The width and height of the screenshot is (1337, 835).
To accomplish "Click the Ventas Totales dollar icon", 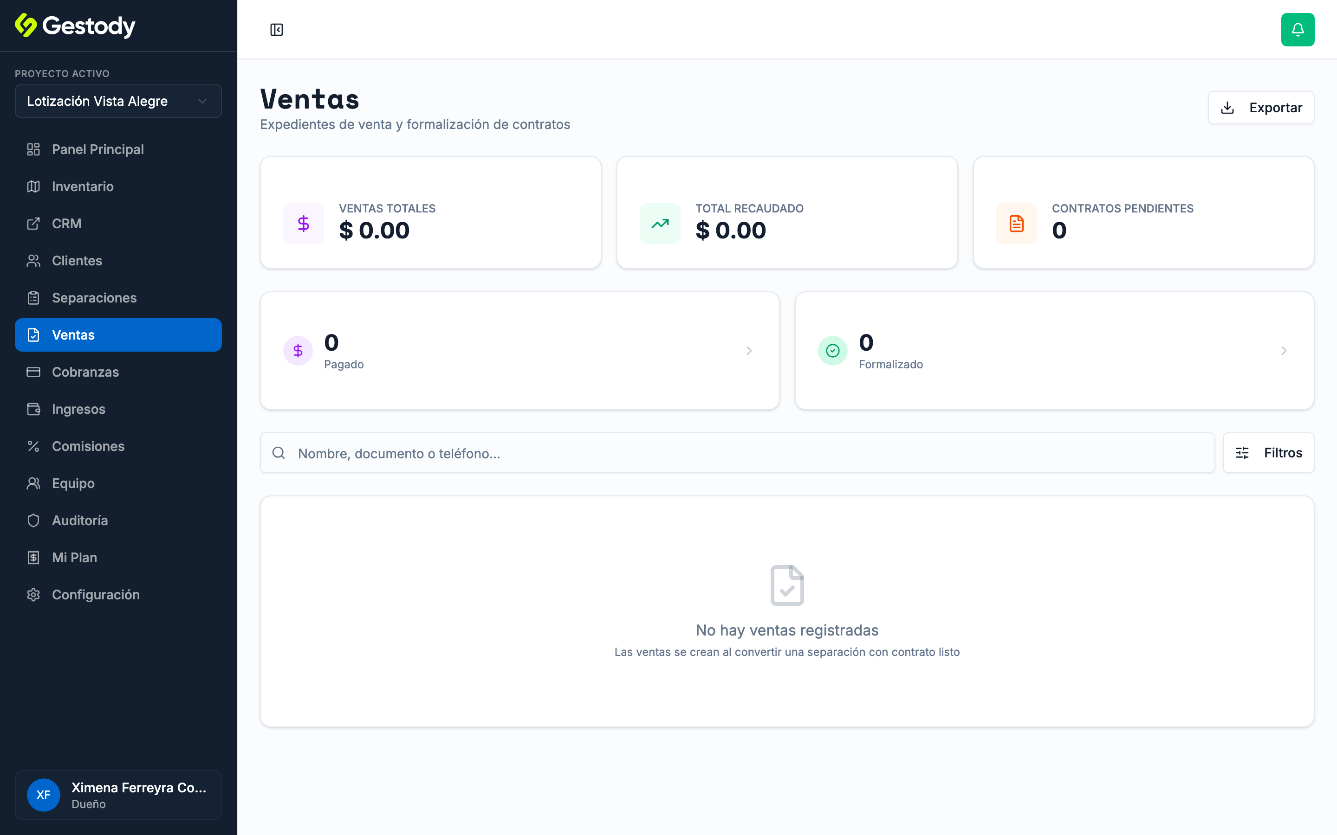I will 303,224.
